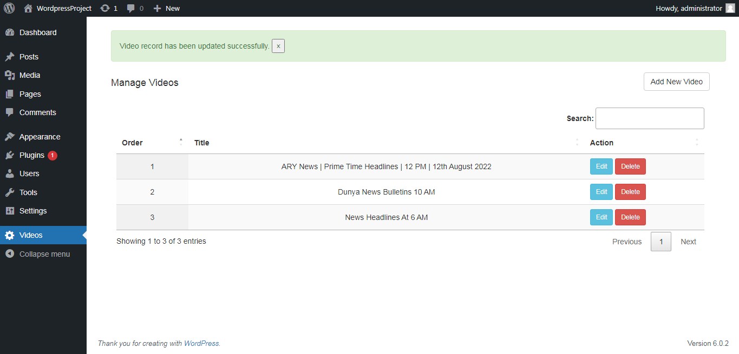Image resolution: width=739 pixels, height=354 pixels.
Task: Click Add New Video button
Action: pos(676,82)
